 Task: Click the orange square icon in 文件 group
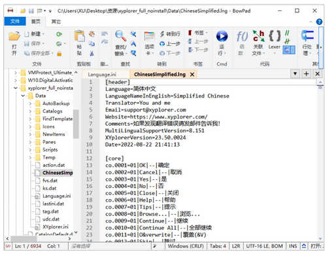click(60, 54)
